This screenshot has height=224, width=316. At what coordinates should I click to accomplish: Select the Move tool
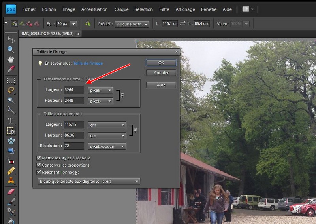point(11,40)
